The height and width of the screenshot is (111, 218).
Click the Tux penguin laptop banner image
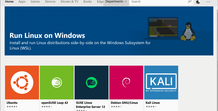pyautogui.click(x=170, y=29)
